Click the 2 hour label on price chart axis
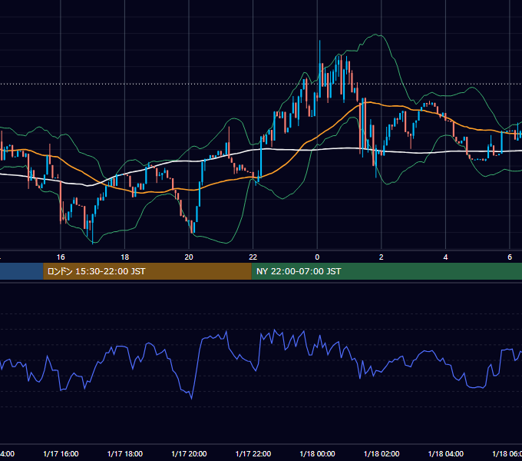 382,257
